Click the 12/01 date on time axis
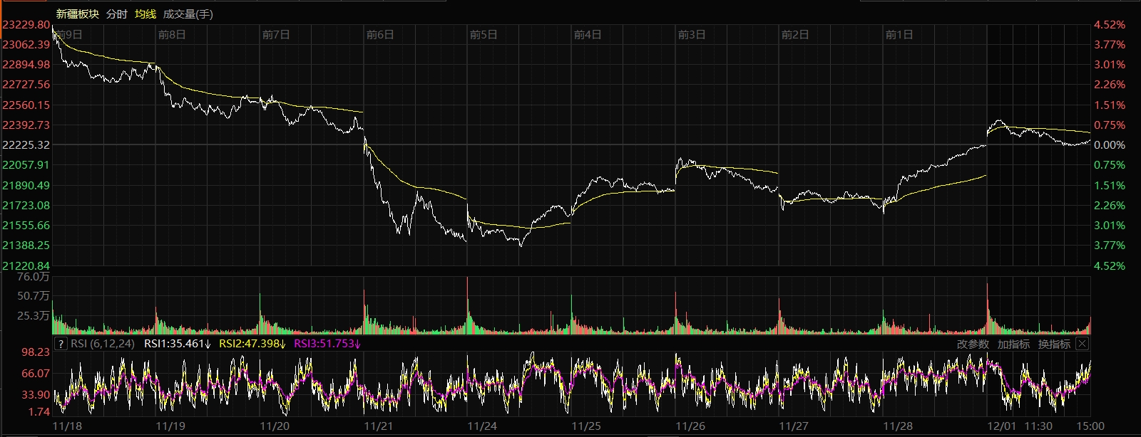 click(x=1001, y=426)
